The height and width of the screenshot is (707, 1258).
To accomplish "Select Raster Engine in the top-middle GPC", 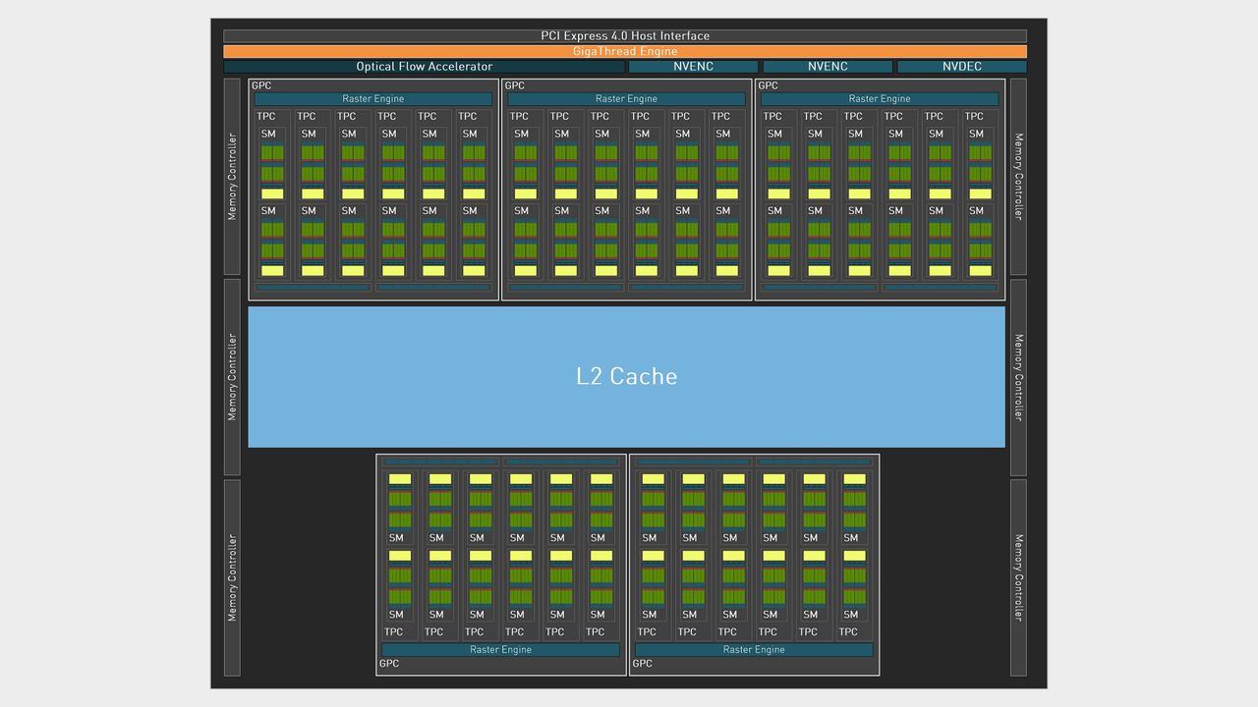I will [x=626, y=98].
